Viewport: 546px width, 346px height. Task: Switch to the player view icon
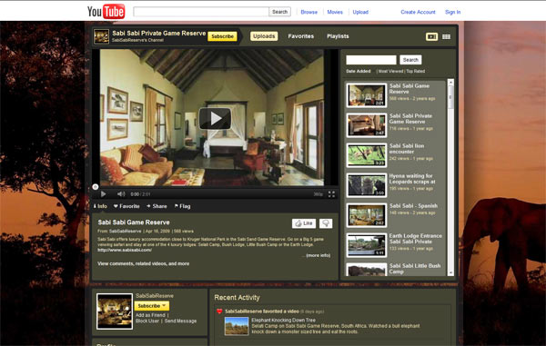[x=431, y=36]
